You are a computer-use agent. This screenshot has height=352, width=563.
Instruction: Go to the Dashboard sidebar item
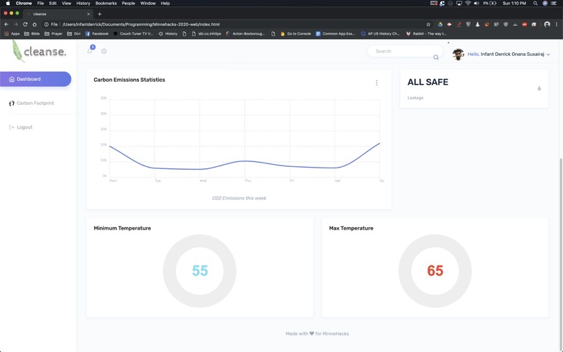pyautogui.click(x=36, y=79)
